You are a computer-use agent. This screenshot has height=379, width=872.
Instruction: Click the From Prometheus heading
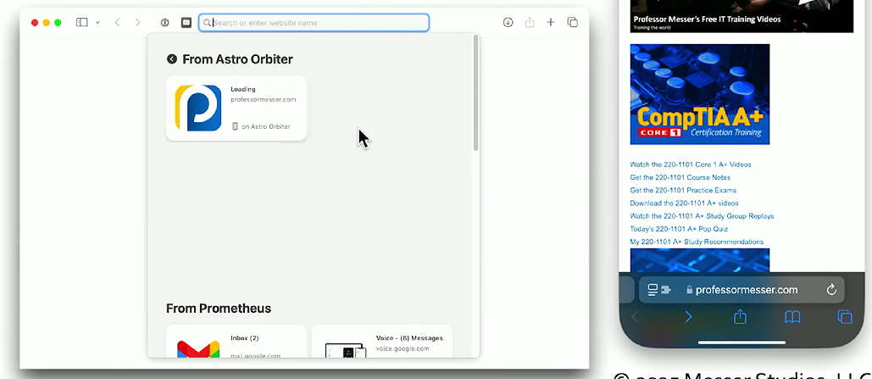[219, 309]
